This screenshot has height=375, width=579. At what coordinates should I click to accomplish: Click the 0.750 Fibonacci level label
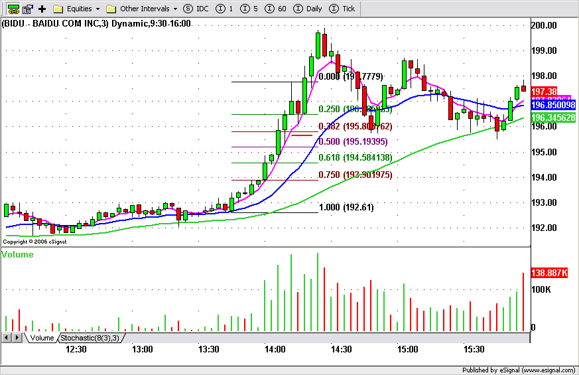click(x=355, y=175)
